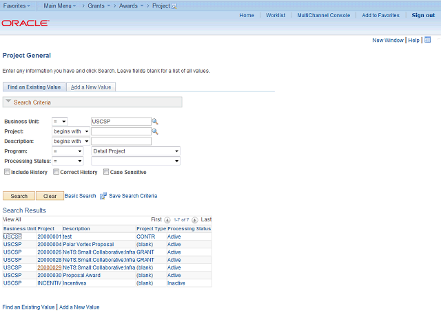Click USCSP in first results row
441x330 pixels.
[12, 236]
